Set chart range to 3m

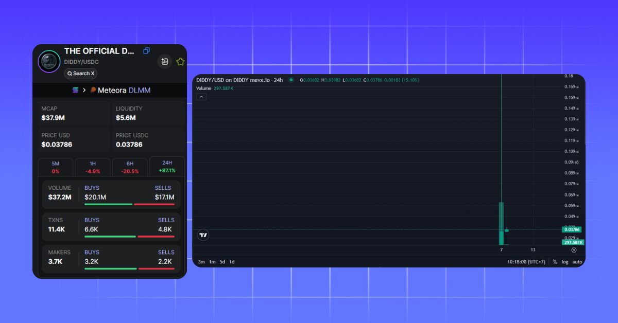click(x=201, y=262)
